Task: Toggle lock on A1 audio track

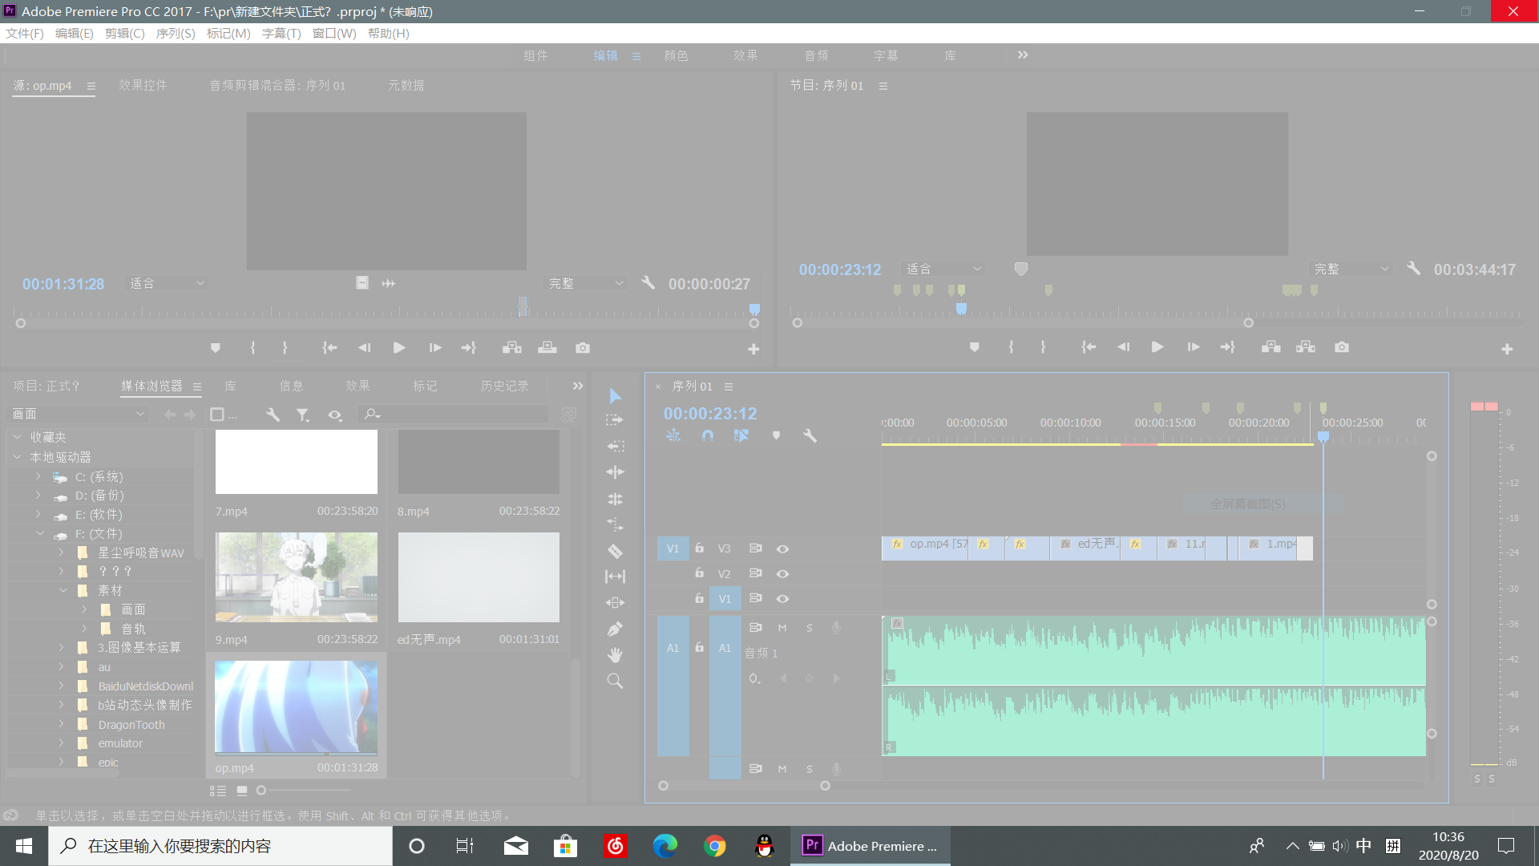Action: coord(700,647)
